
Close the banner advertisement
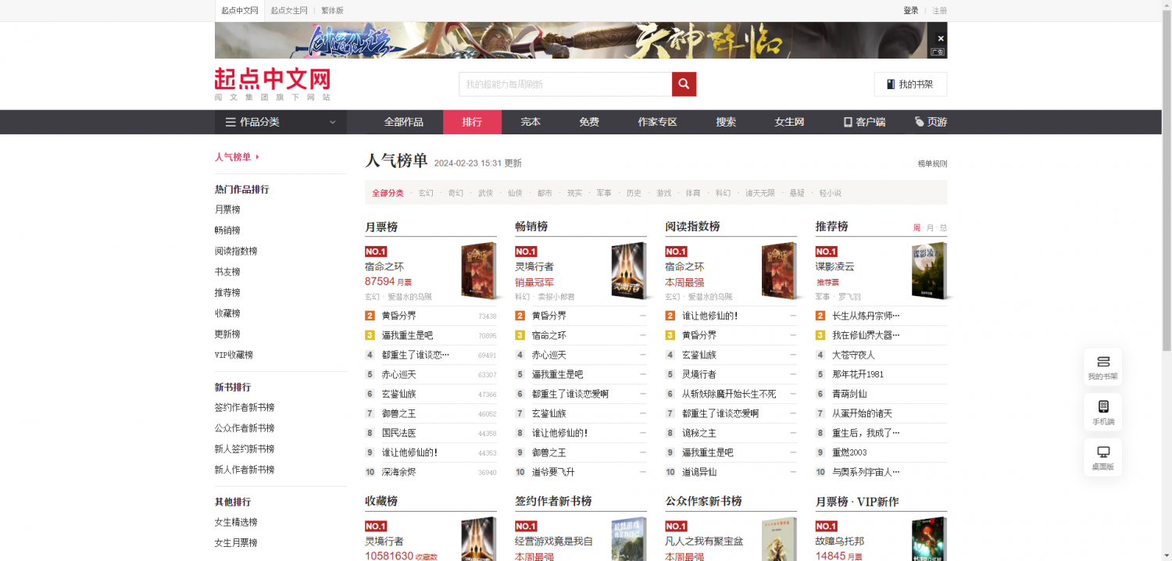point(941,38)
